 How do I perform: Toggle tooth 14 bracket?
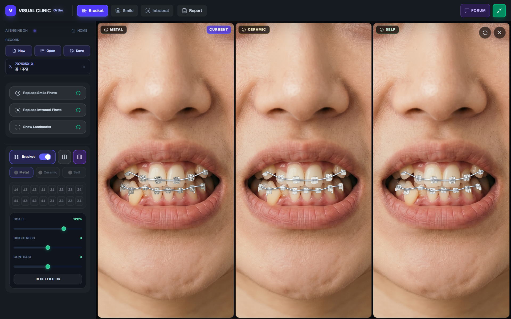click(16, 189)
